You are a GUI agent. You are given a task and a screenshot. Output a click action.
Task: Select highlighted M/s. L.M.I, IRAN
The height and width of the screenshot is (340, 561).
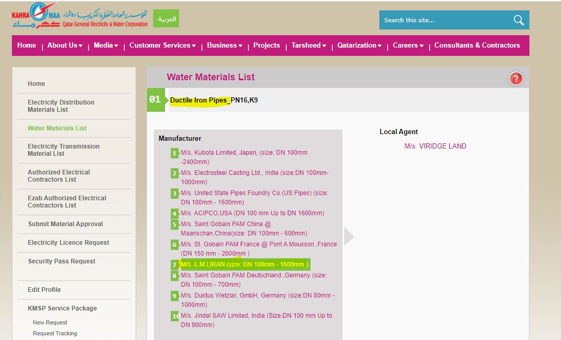coord(244,264)
